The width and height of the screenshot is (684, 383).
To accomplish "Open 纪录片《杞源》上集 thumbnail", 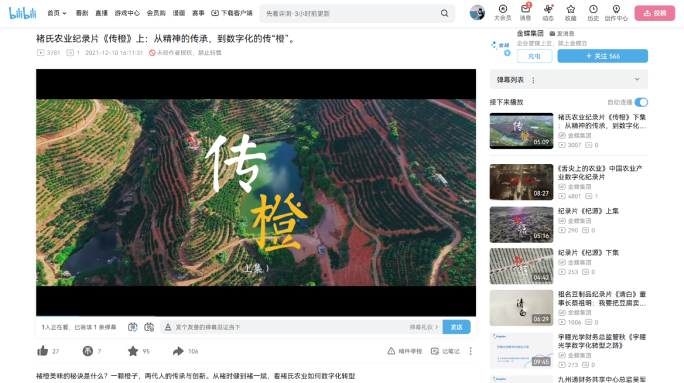I will coord(521,225).
